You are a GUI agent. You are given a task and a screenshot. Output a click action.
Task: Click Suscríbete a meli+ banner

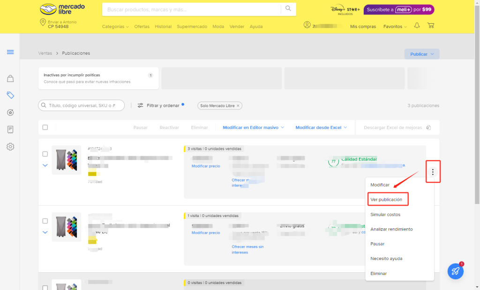coord(399,9)
